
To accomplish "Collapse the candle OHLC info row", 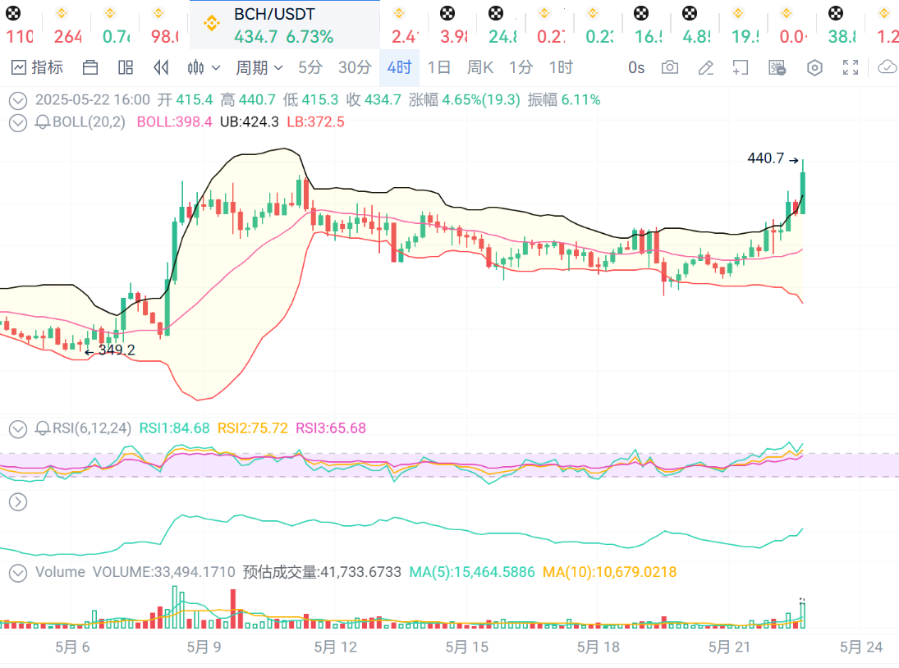I will 18,101.
